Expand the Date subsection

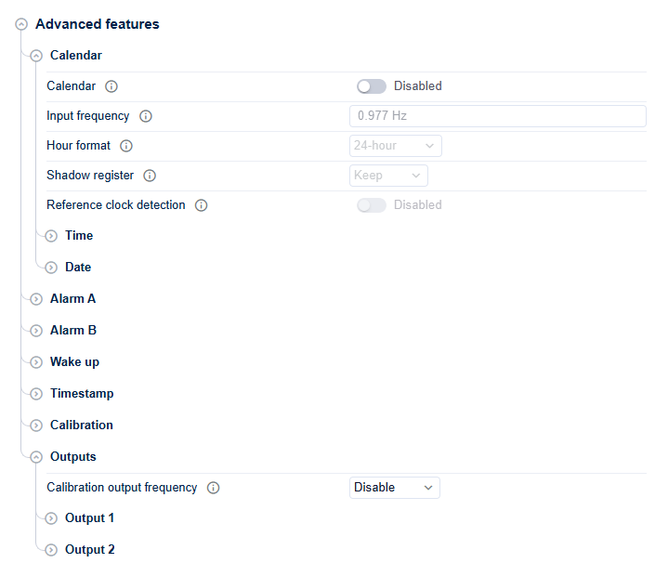pyautogui.click(x=51, y=268)
